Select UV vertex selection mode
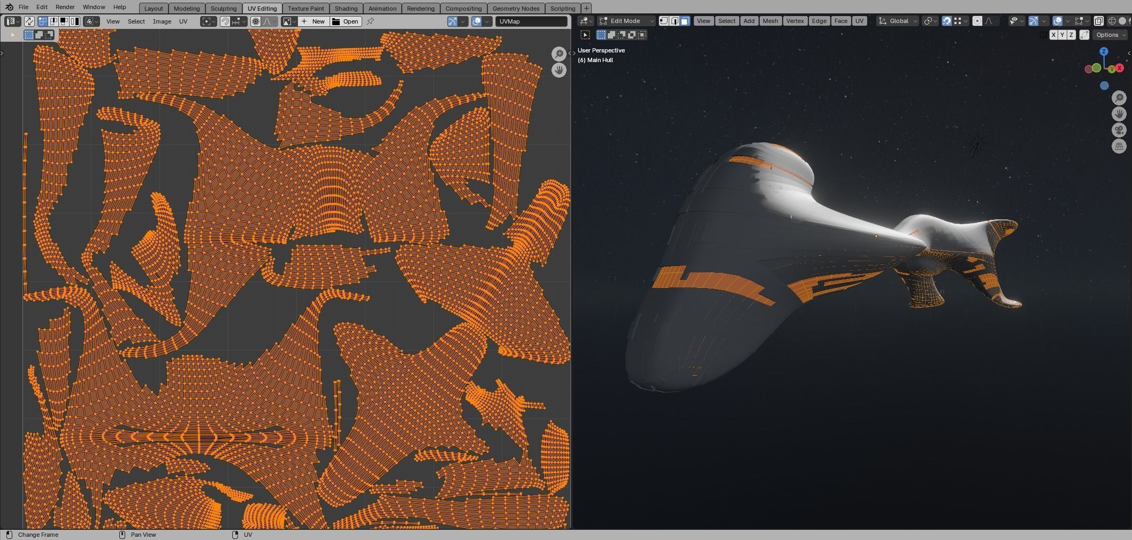 (43, 21)
